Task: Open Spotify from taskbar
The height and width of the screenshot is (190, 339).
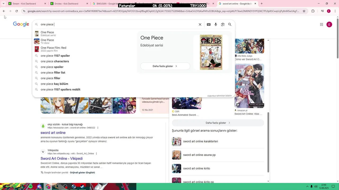Action: coord(30,187)
